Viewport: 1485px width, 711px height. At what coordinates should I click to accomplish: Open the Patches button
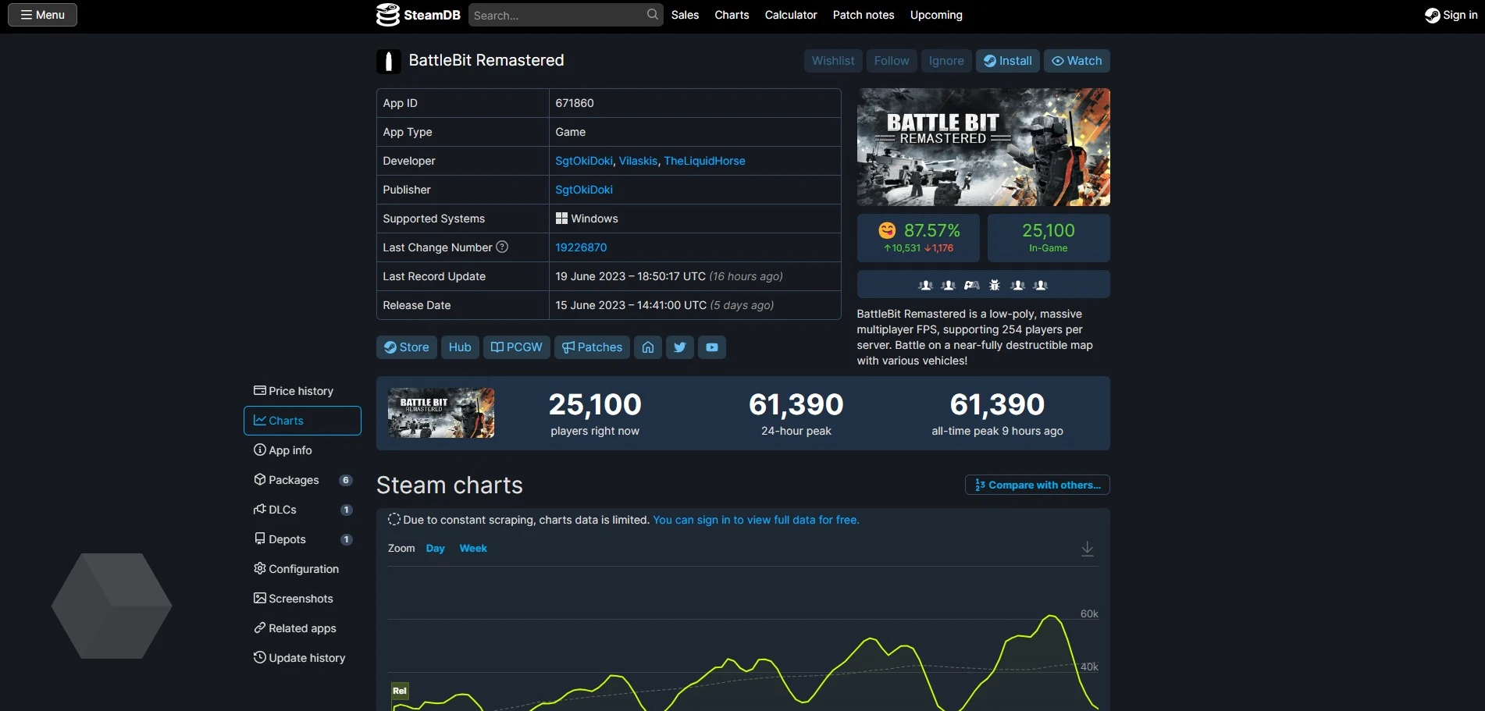tap(592, 347)
